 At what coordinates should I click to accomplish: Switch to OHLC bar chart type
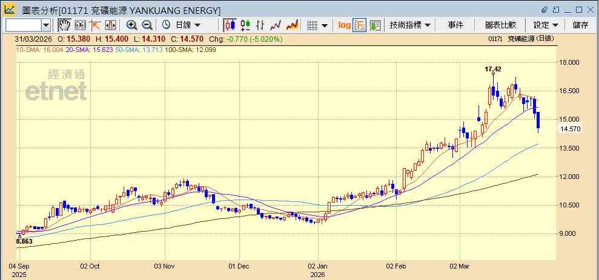260,25
